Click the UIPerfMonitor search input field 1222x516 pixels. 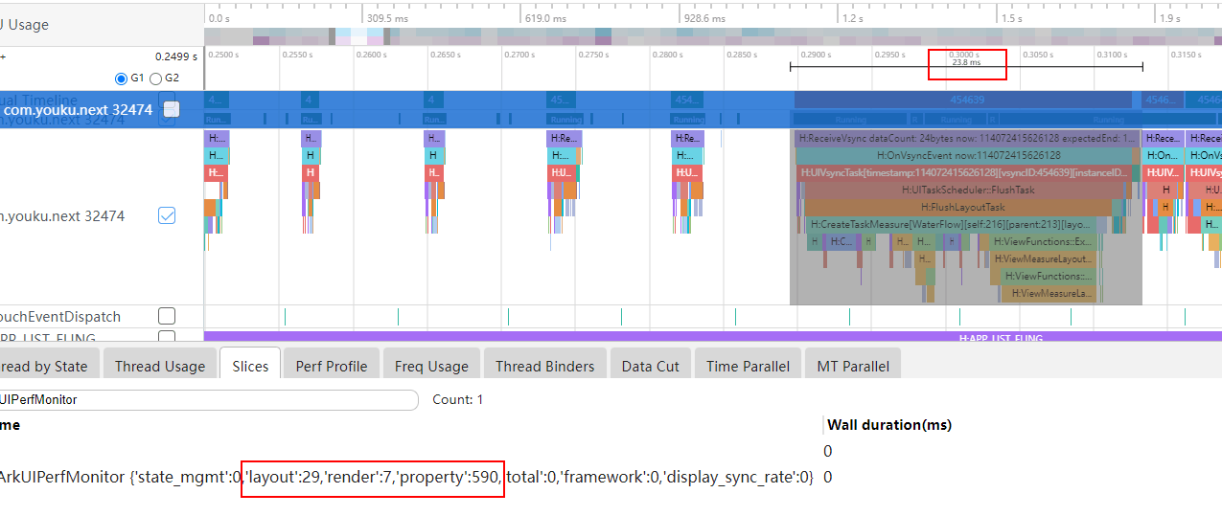[206, 399]
